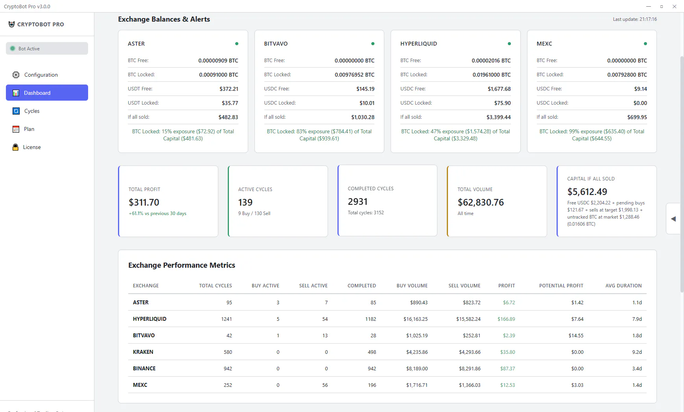Click the HYPERLIQUID card title

click(x=419, y=44)
